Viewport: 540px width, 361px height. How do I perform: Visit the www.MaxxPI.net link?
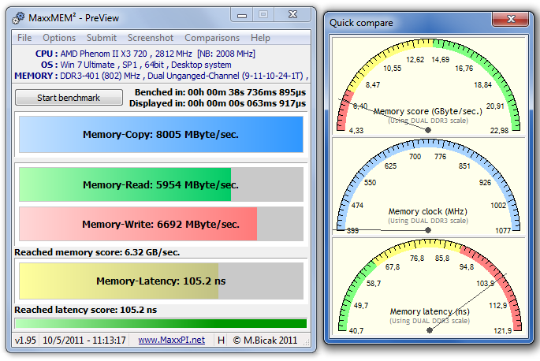[x=171, y=340]
